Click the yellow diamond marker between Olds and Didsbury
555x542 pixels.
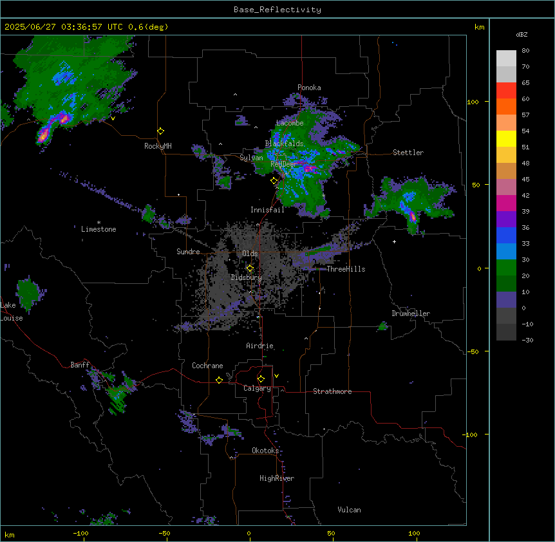coord(250,268)
